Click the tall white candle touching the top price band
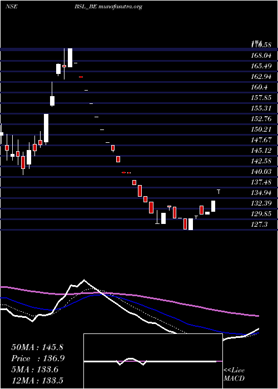Image resolution: width=278 pixels, height=389 pixels. click(70, 58)
